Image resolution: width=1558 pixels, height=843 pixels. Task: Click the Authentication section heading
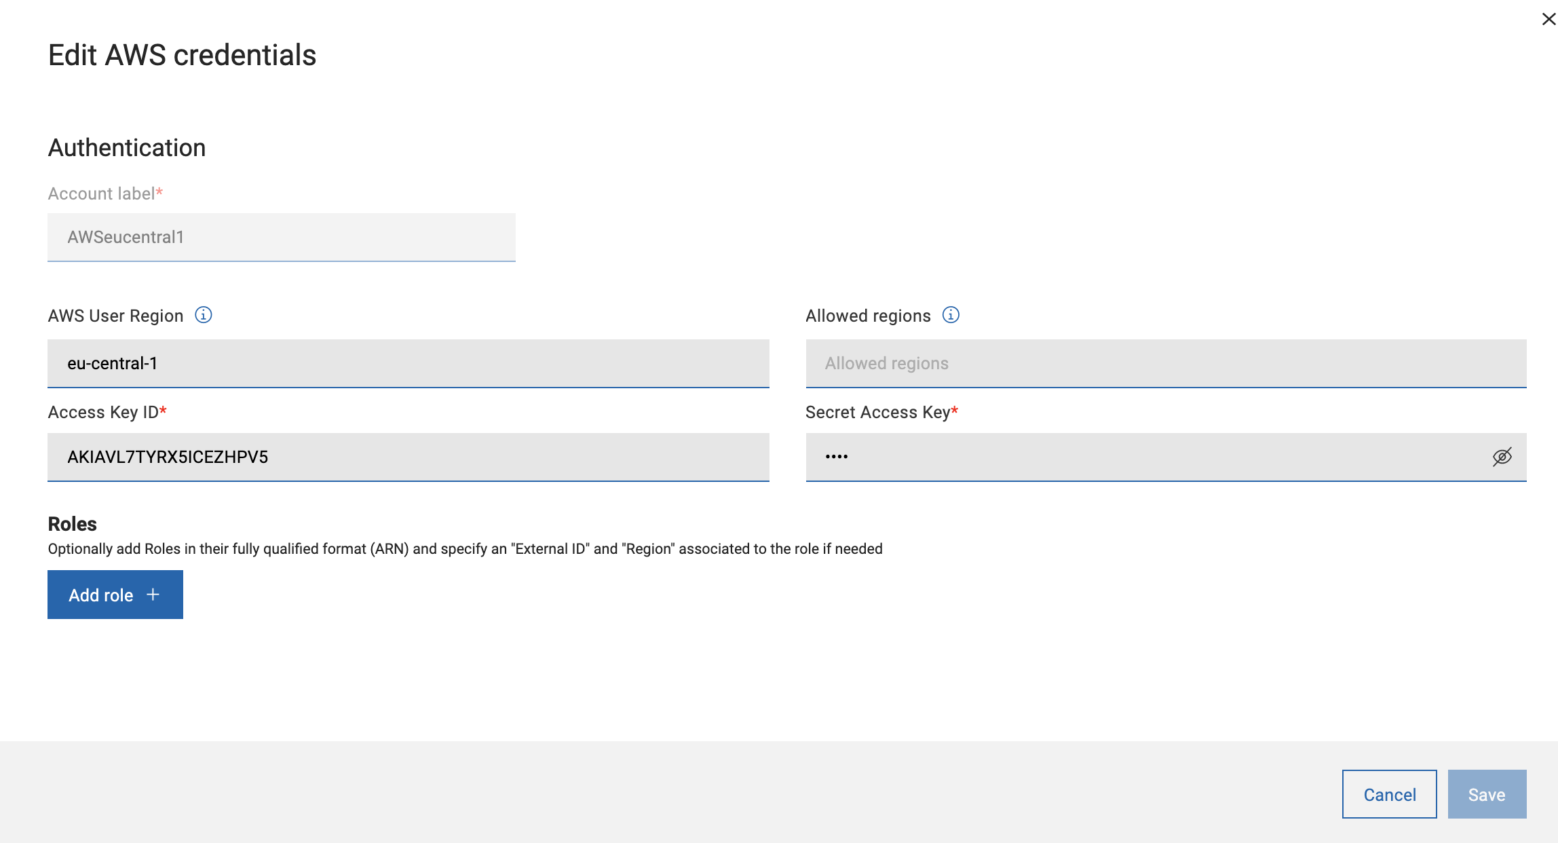(x=126, y=147)
